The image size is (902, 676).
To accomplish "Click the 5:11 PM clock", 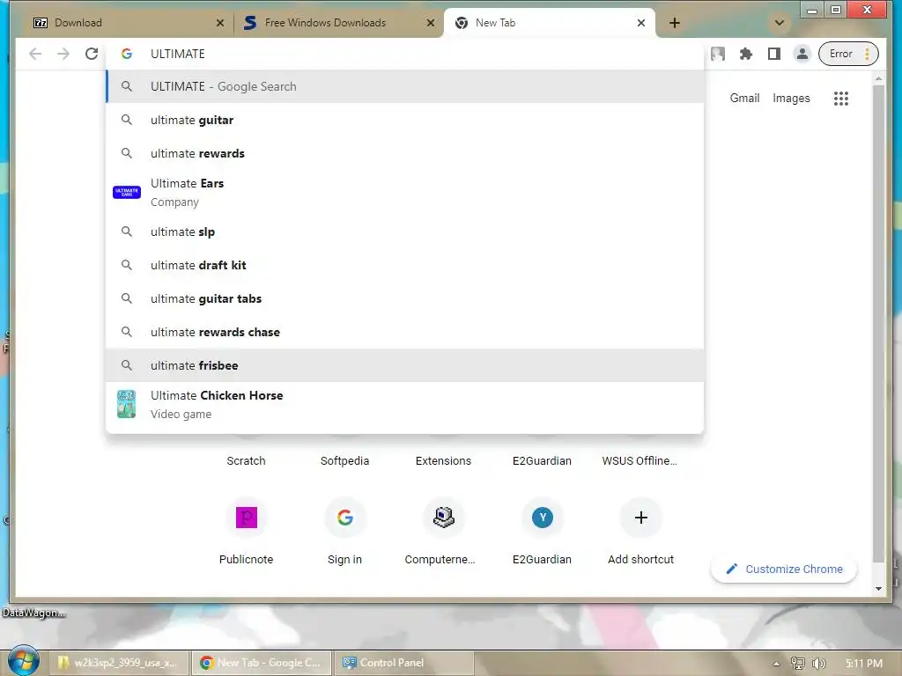I will tap(864, 664).
